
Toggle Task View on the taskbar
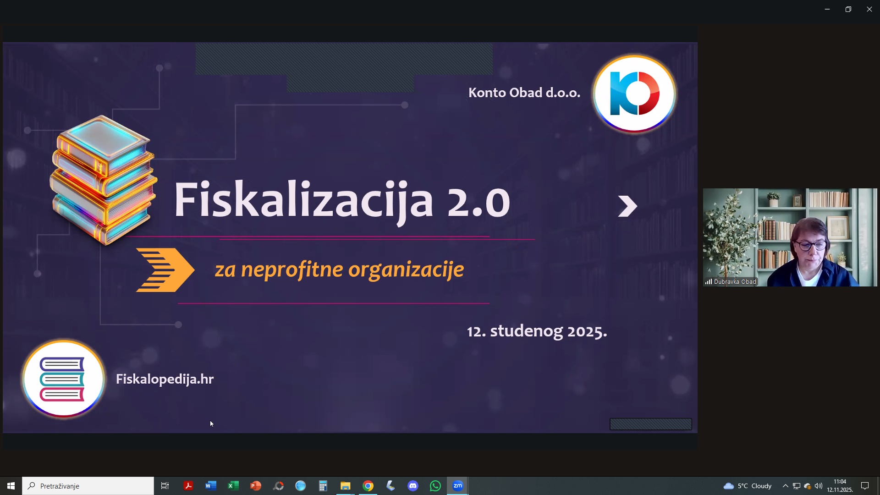[165, 486]
